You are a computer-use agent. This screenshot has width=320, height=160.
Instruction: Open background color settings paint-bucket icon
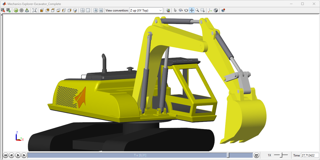click(x=168, y=10)
